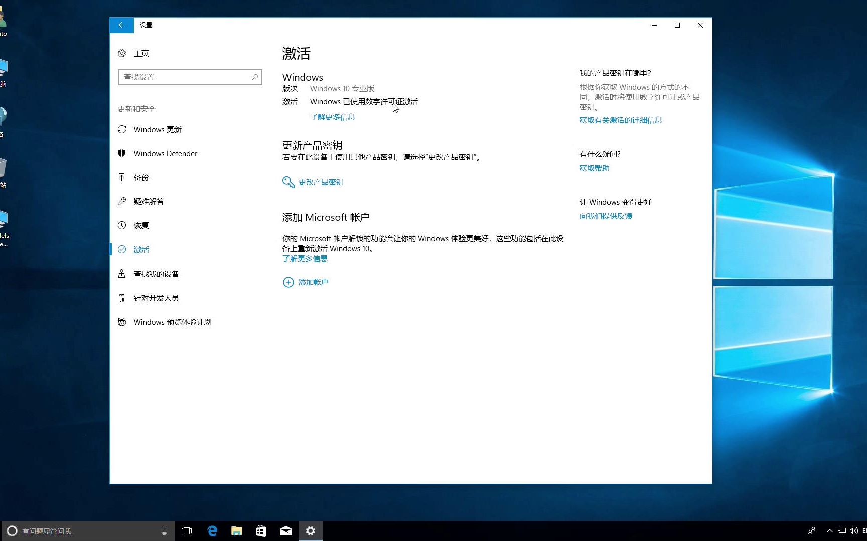Open File Explorer from the taskbar
This screenshot has height=541, width=867.
(237, 531)
